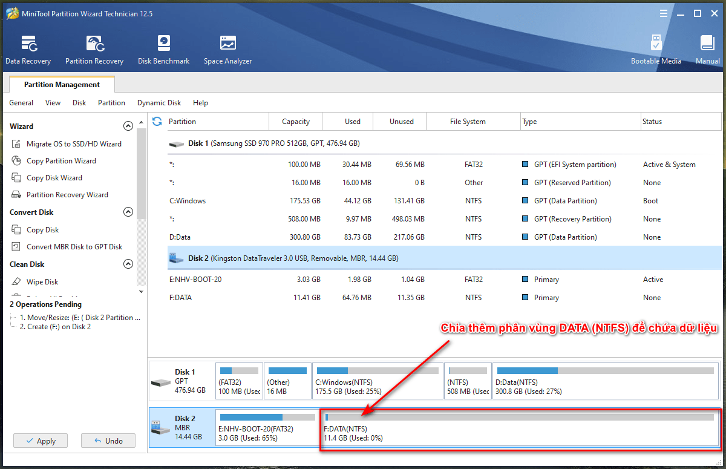
Task: Select the E:NHV-BOOT-20 partition row
Action: click(445, 280)
